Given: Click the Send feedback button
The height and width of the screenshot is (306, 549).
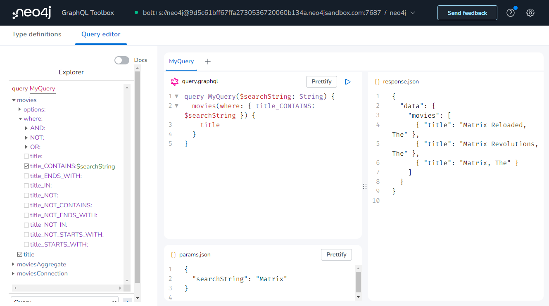Looking at the screenshot, I should tap(467, 13).
